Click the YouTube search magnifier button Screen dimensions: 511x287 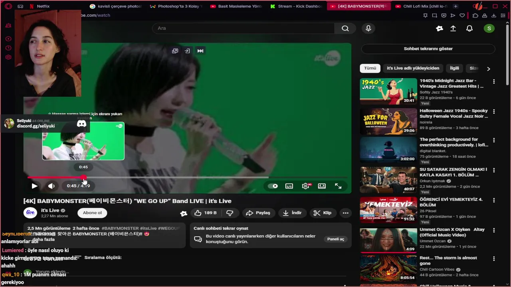pyautogui.click(x=345, y=28)
